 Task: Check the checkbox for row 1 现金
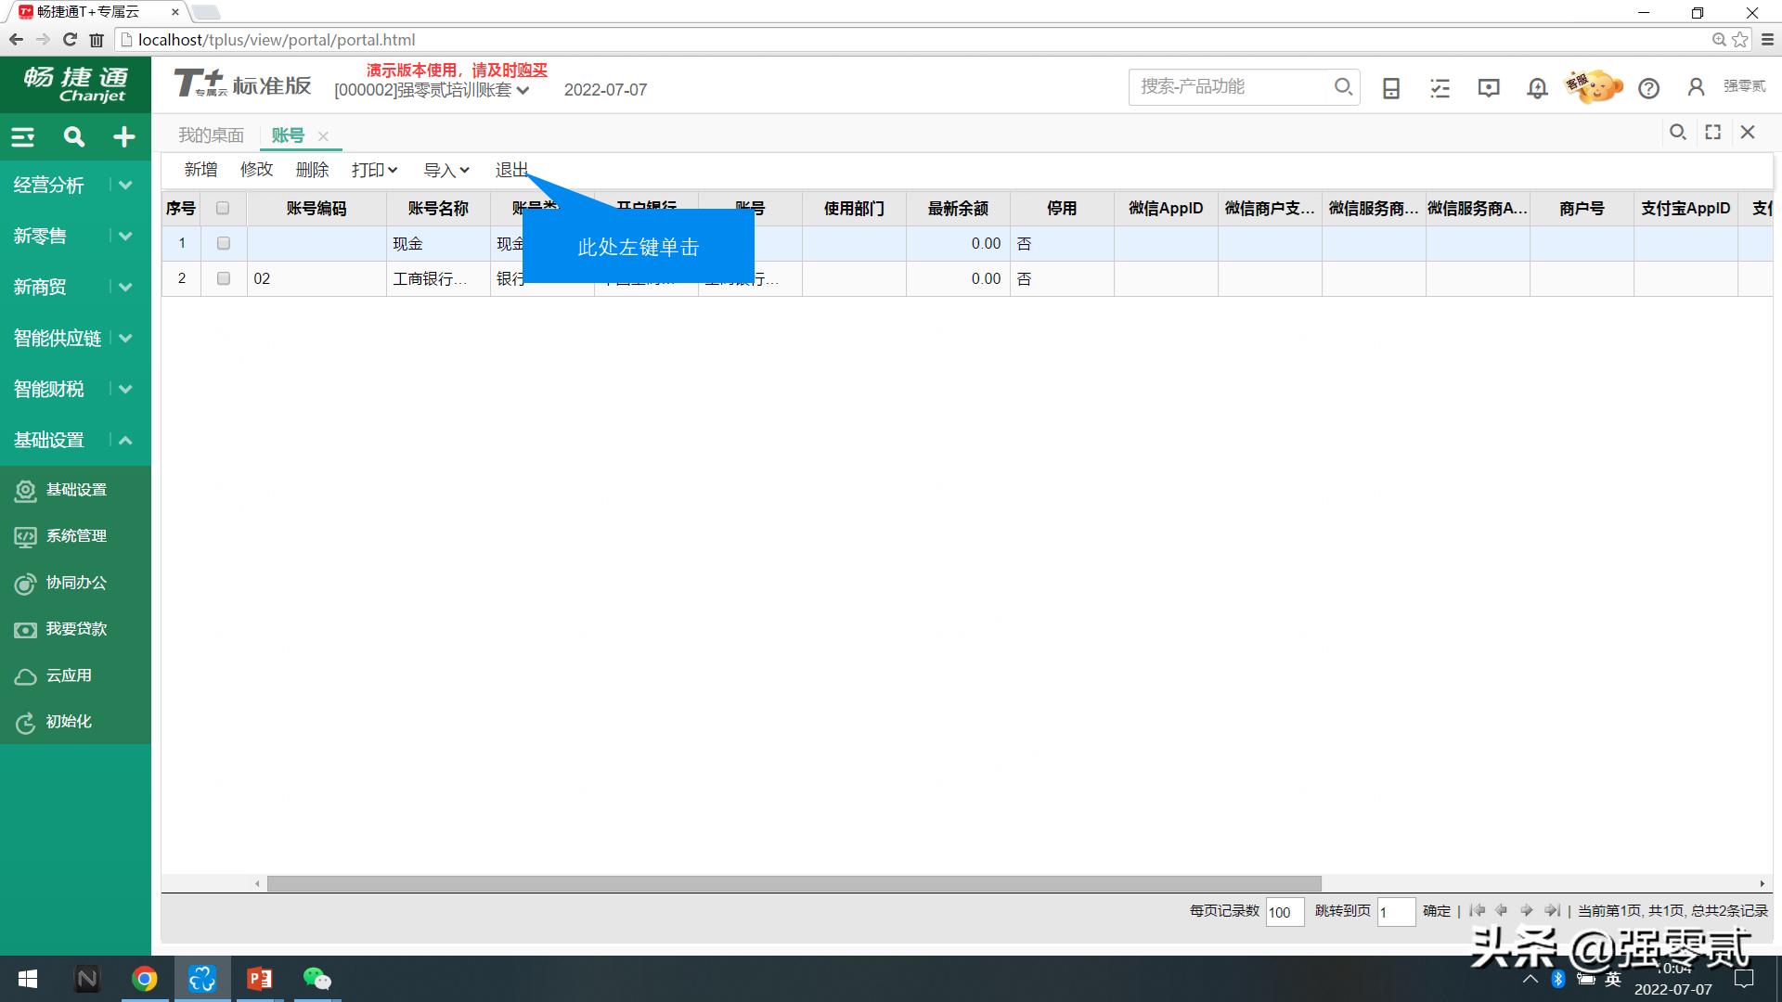pos(222,243)
